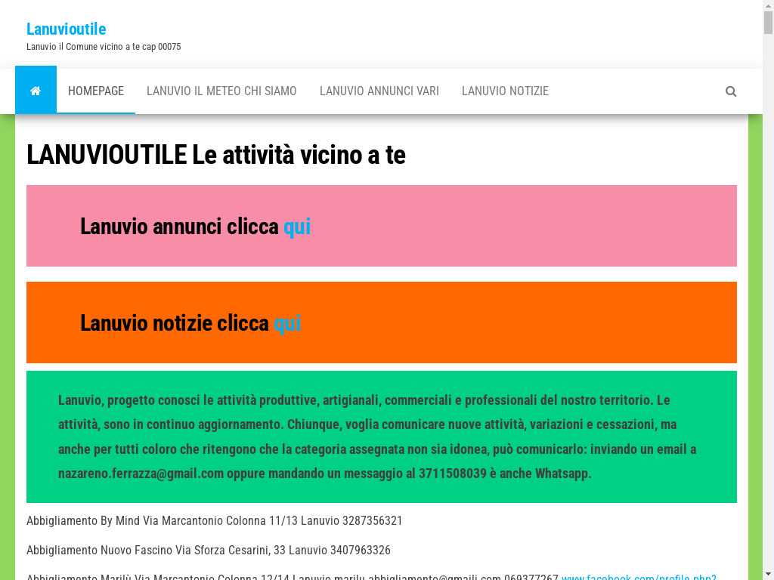This screenshot has height=580, width=774.
Task: Click the scrollbar up arrow
Action: [x=768, y=5]
